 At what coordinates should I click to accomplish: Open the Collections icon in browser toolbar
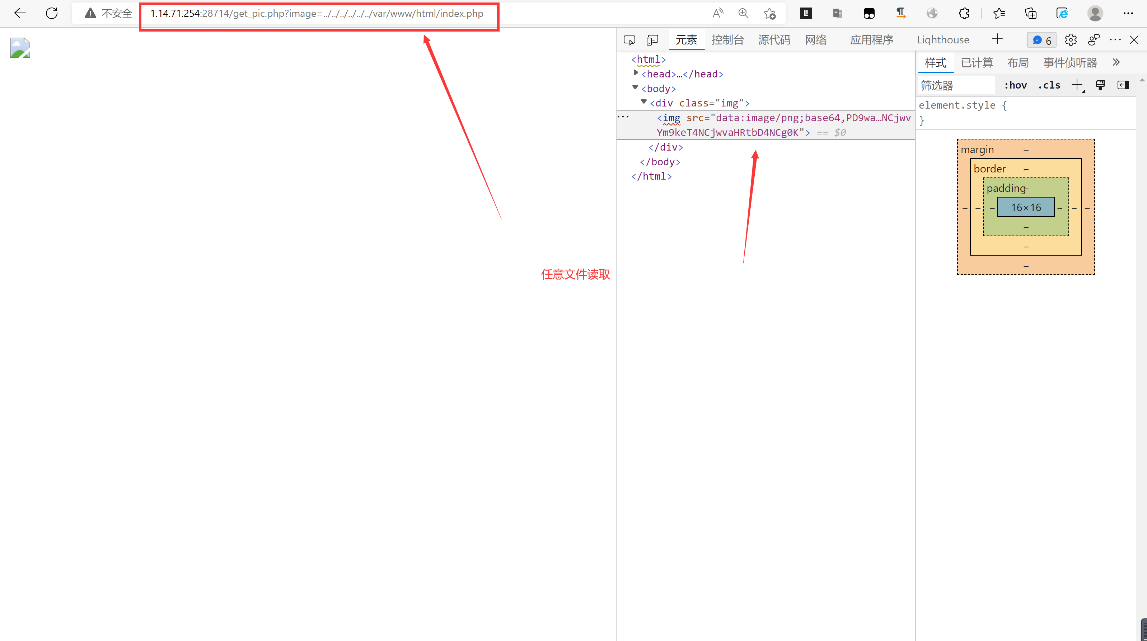pos(1030,13)
